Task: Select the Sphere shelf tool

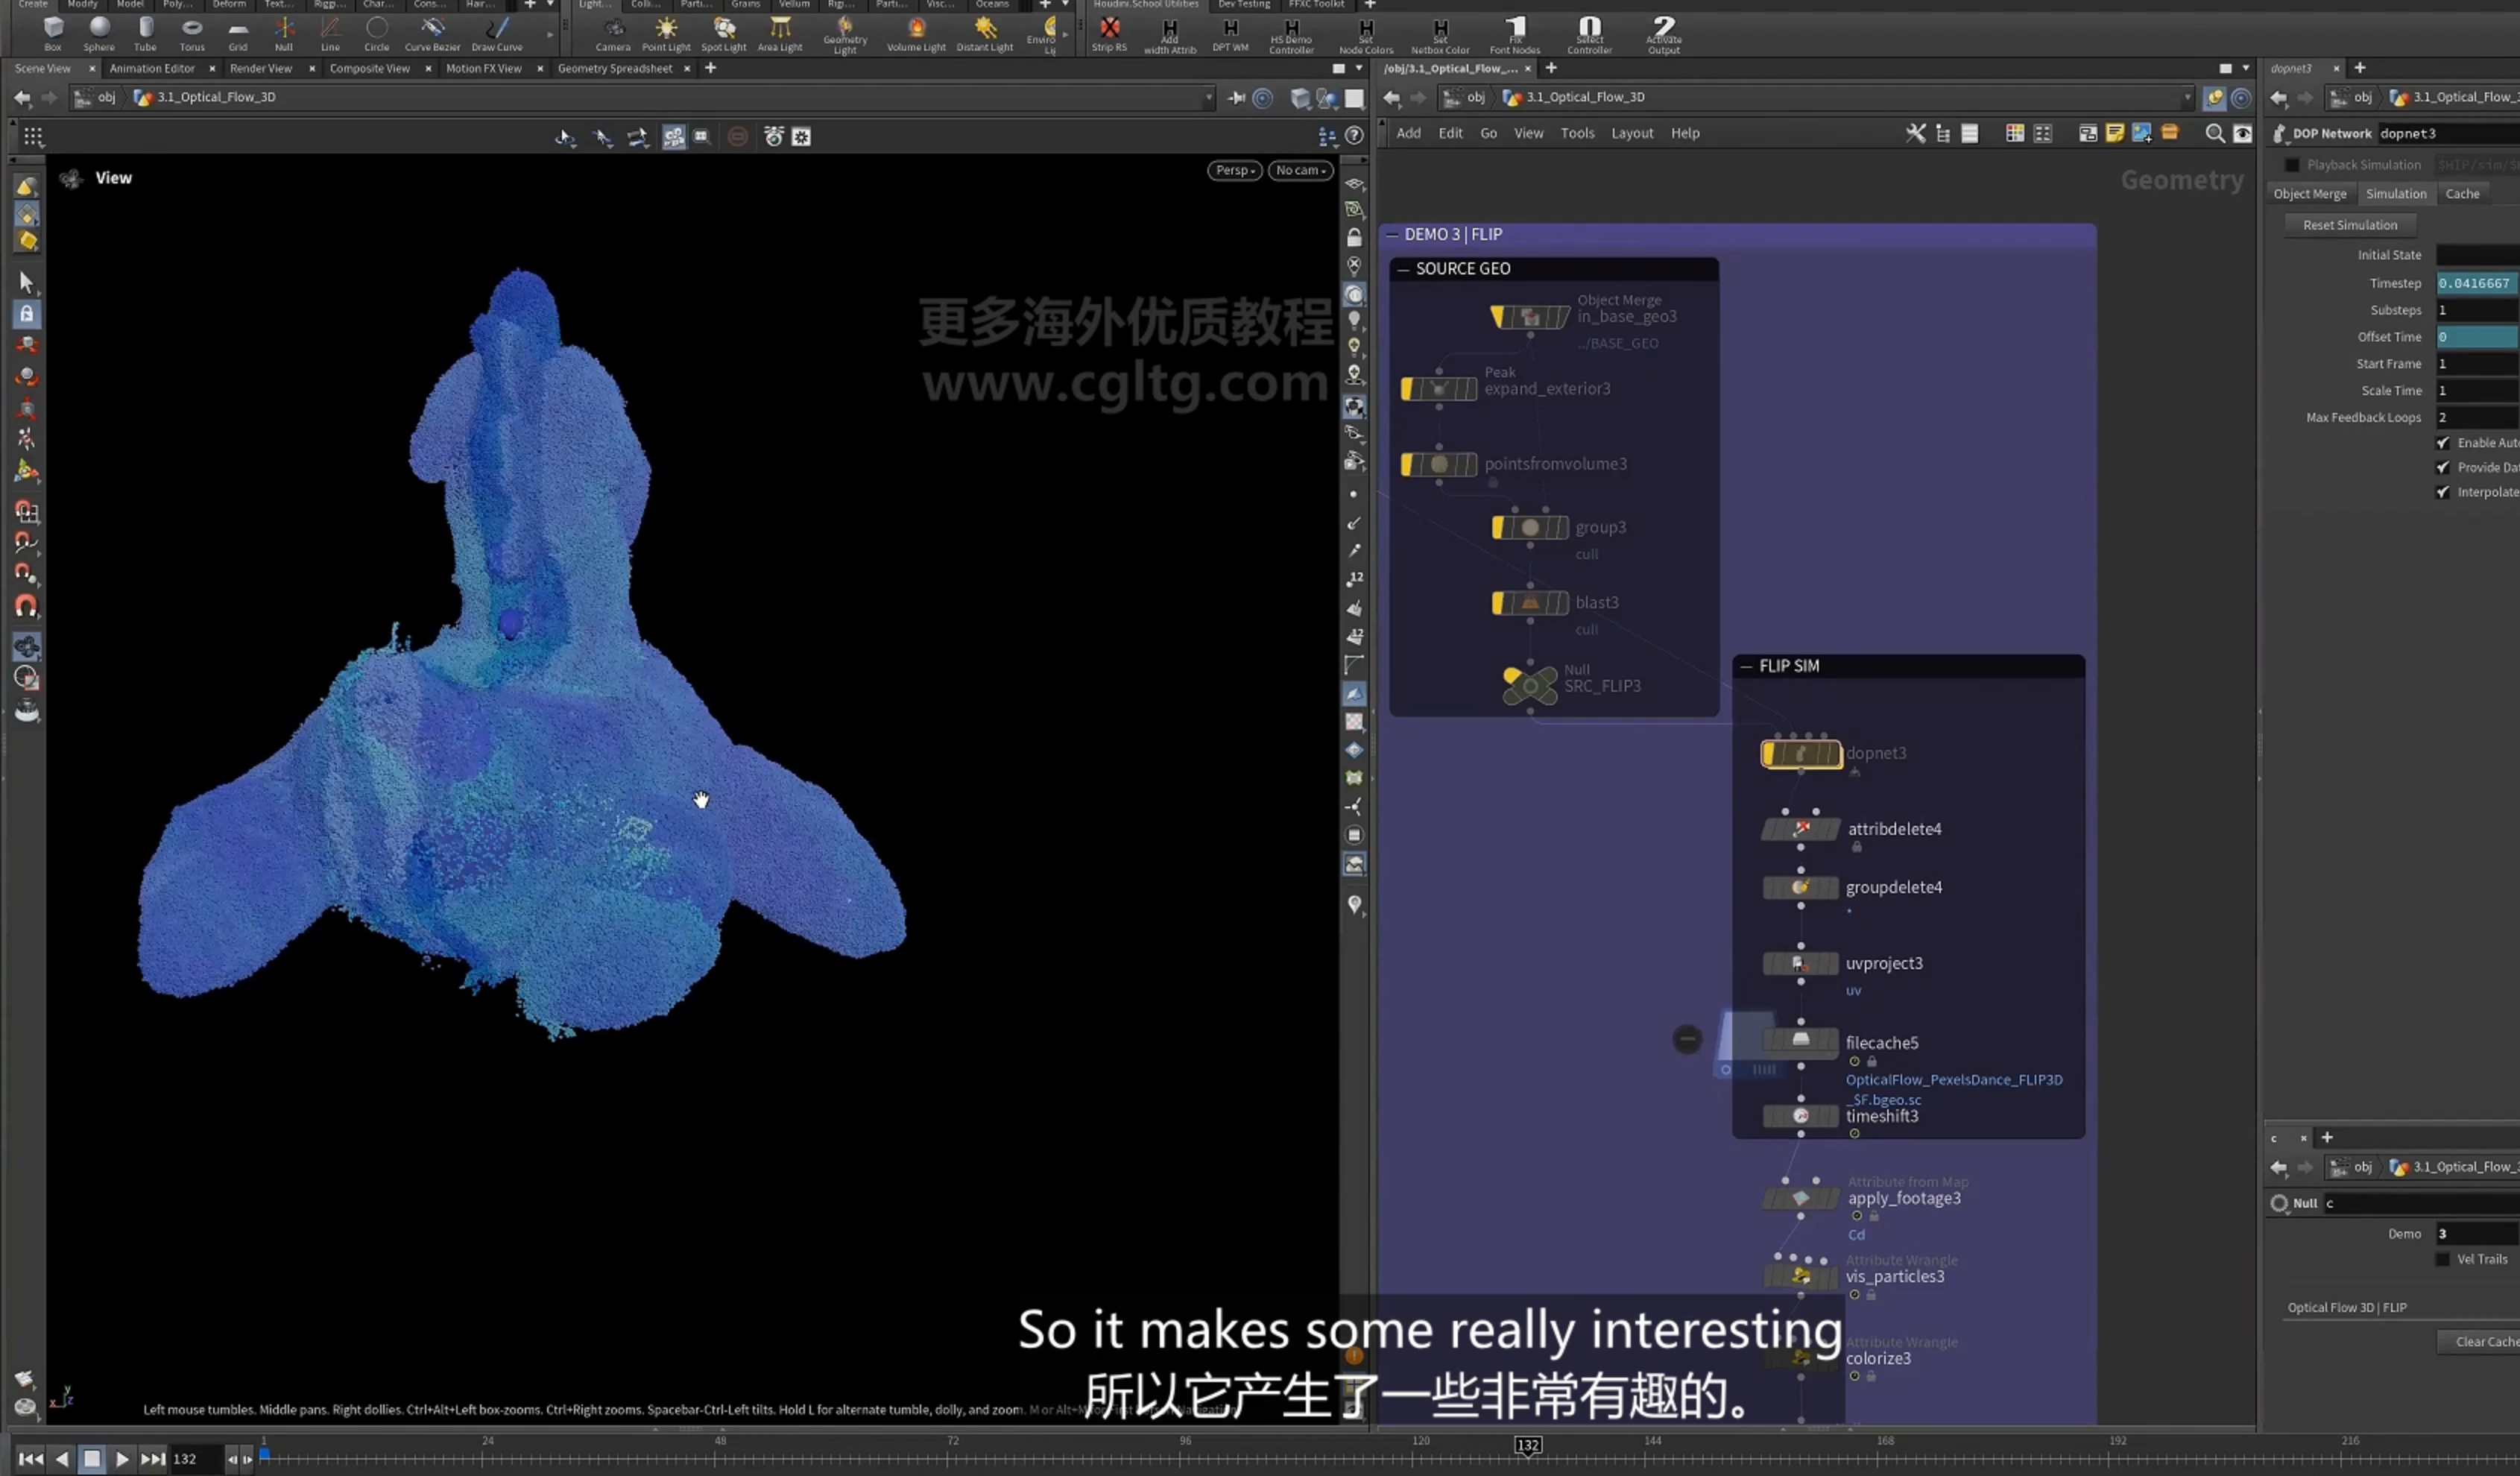Action: [x=99, y=33]
